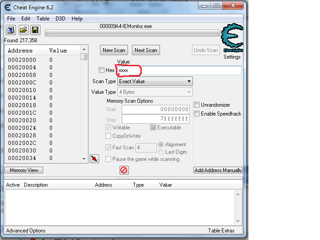Select result row 00020024
The height and width of the screenshot is (240, 320).
pos(43,128)
